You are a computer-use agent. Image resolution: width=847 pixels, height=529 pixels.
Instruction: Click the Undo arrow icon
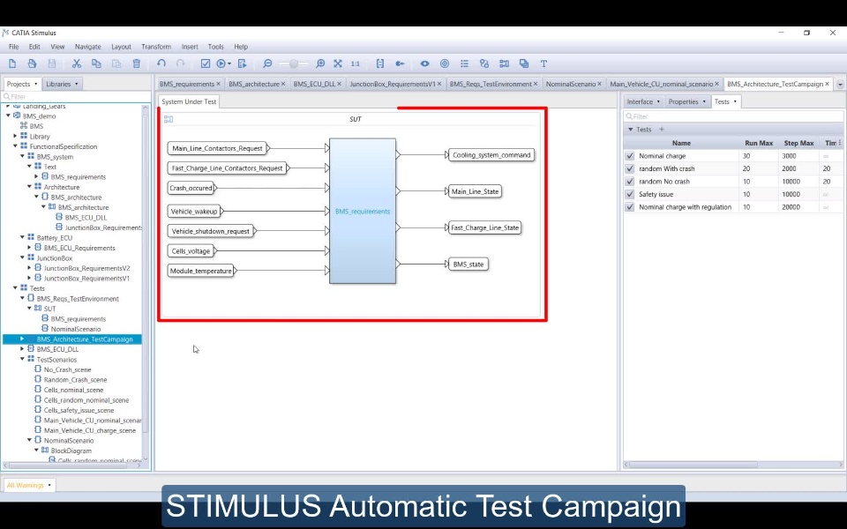pos(161,63)
